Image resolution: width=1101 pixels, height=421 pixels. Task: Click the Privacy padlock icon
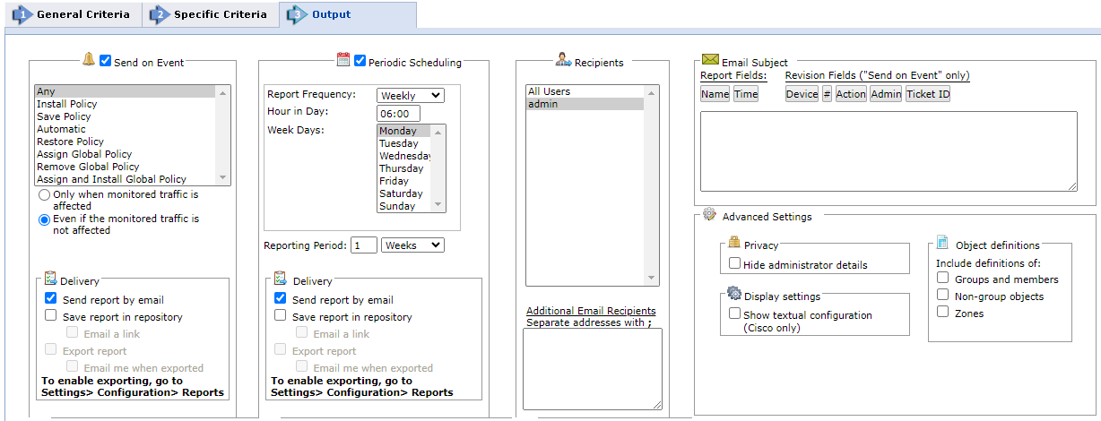pos(733,243)
